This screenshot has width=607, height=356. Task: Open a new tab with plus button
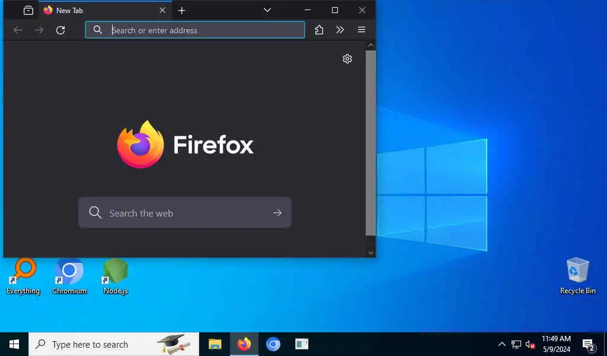181,11
